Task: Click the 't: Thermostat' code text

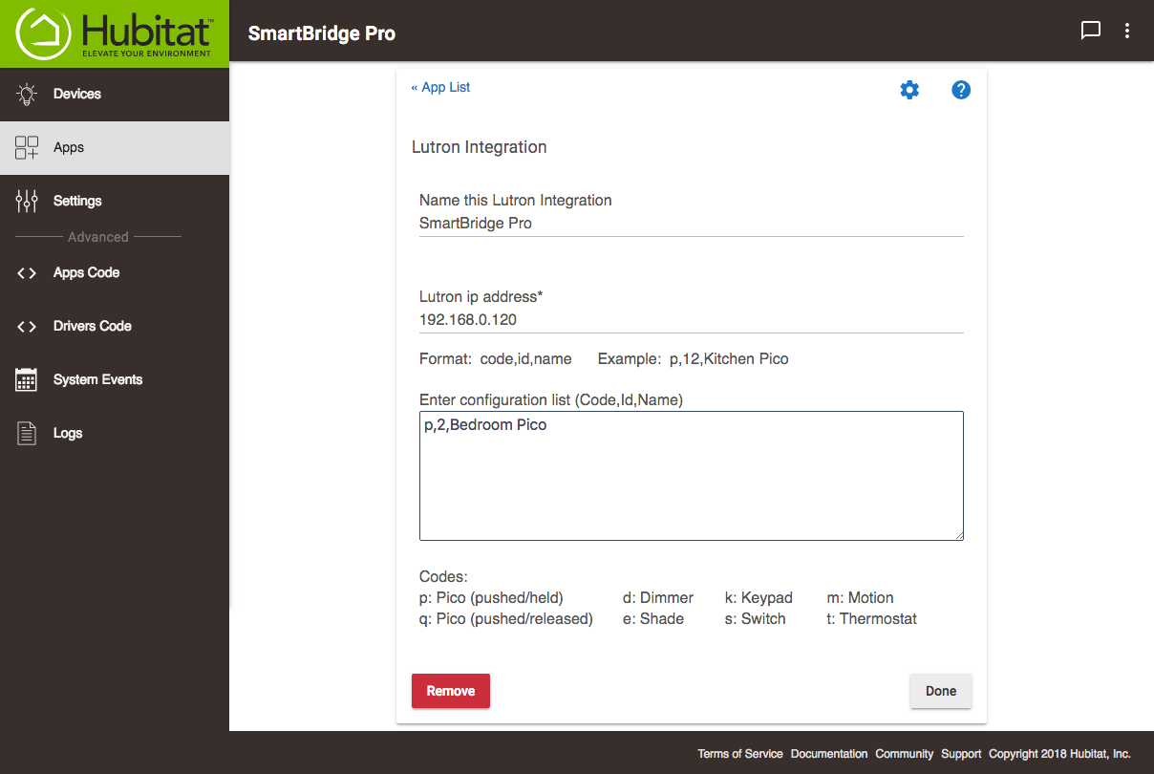Action: [871, 619]
